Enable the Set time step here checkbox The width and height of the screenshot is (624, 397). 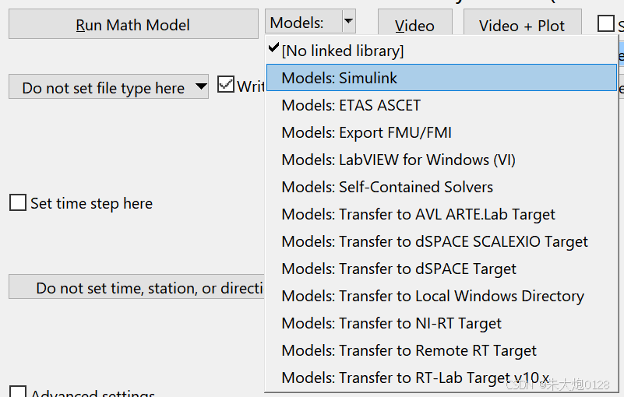tap(18, 202)
